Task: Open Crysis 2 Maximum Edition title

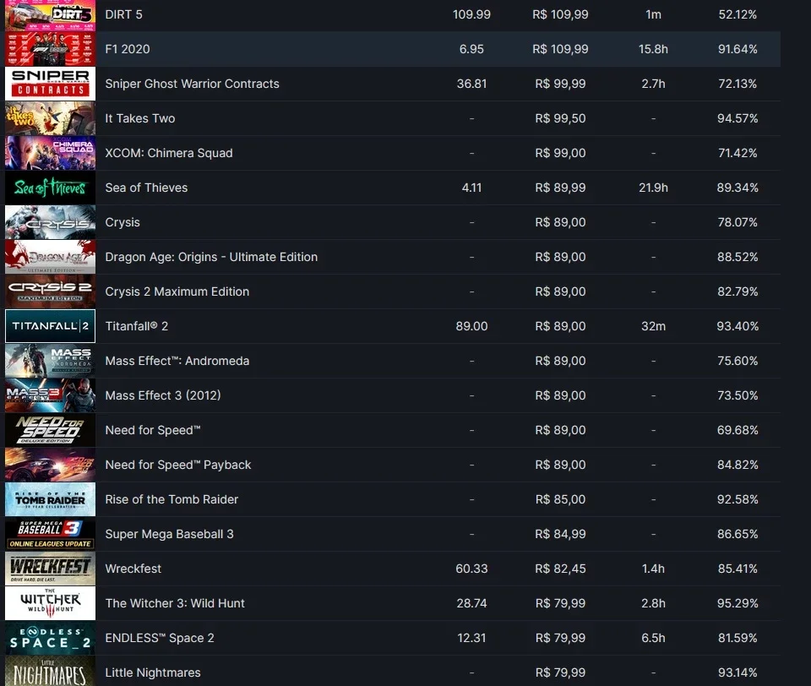Action: click(177, 291)
